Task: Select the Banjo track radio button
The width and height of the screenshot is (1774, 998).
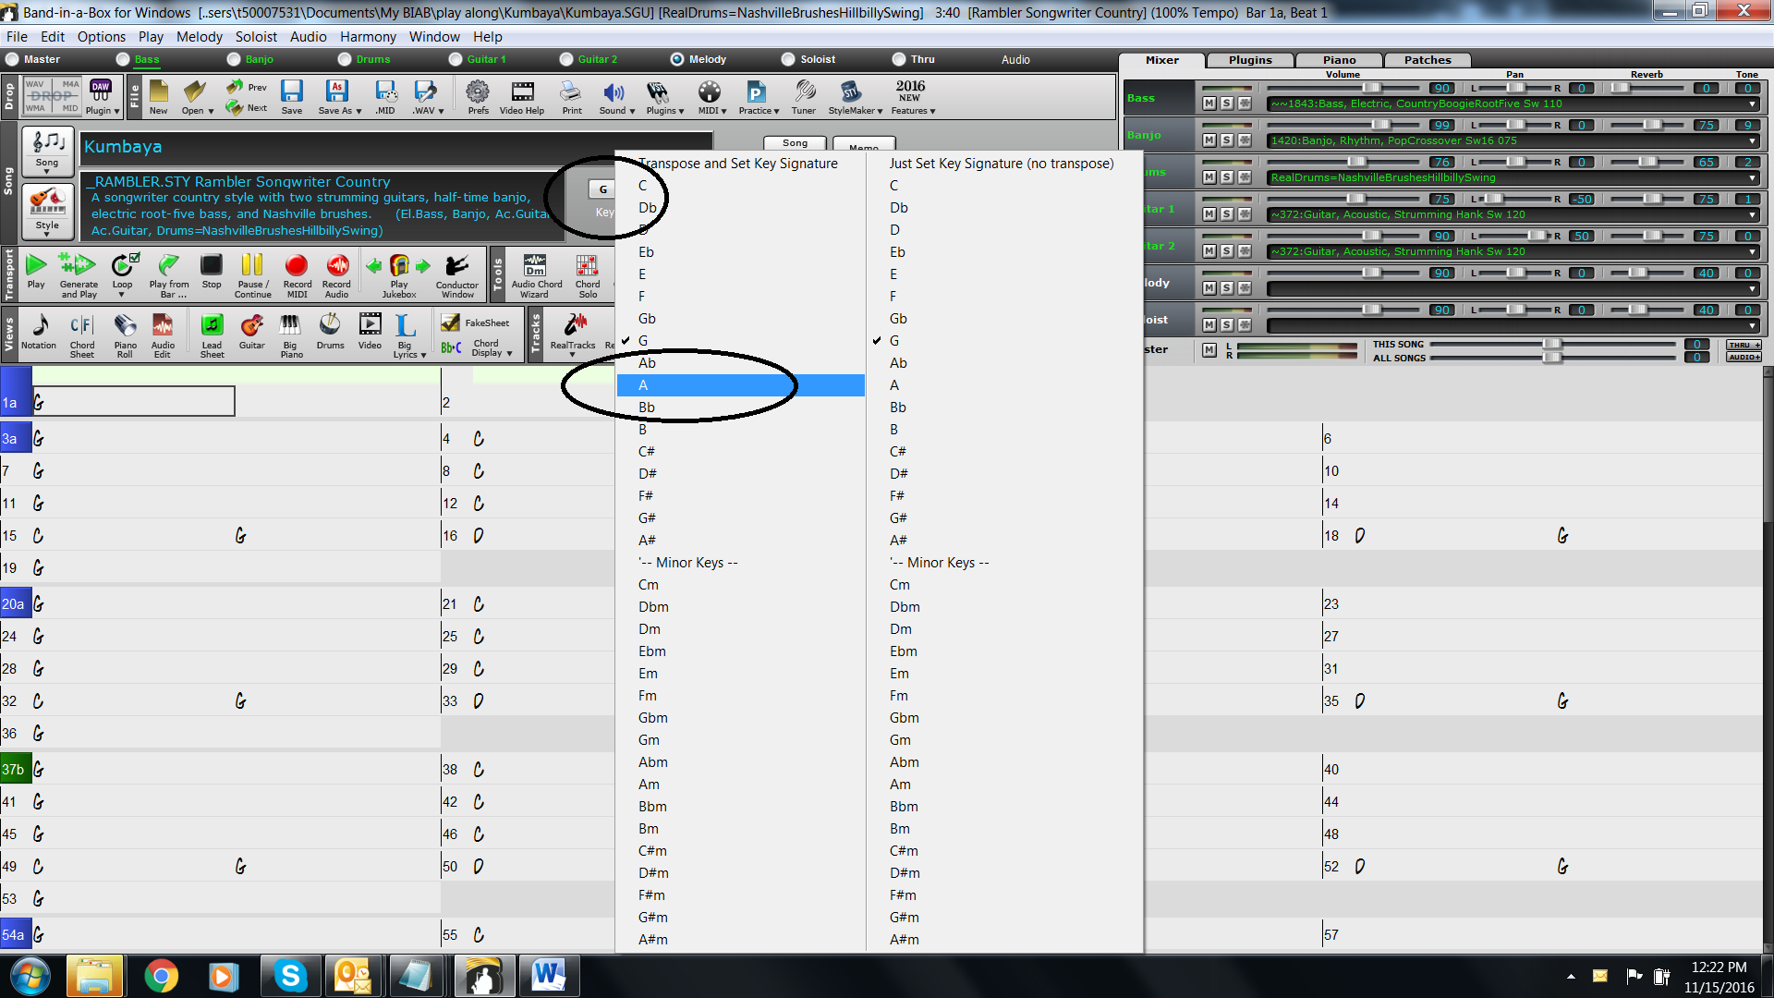Action: tap(234, 59)
